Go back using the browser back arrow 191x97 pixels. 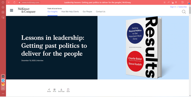(x=9, y=2)
